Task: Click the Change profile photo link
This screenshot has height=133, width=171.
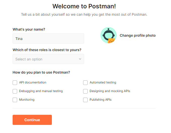Action: coord(138,35)
